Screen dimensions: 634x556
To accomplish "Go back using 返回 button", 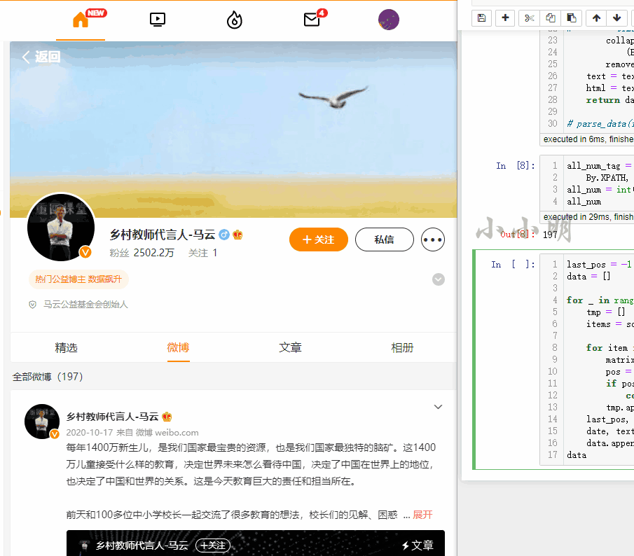I will tap(41, 57).
